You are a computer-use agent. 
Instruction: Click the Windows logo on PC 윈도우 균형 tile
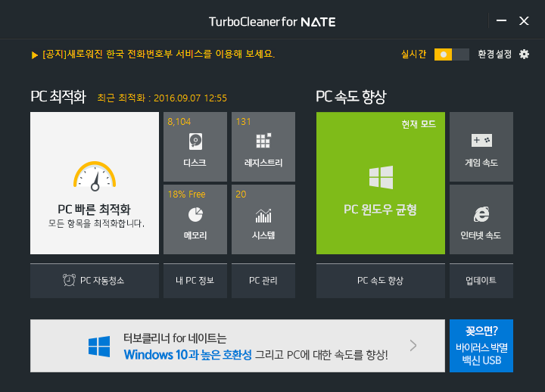(x=381, y=177)
